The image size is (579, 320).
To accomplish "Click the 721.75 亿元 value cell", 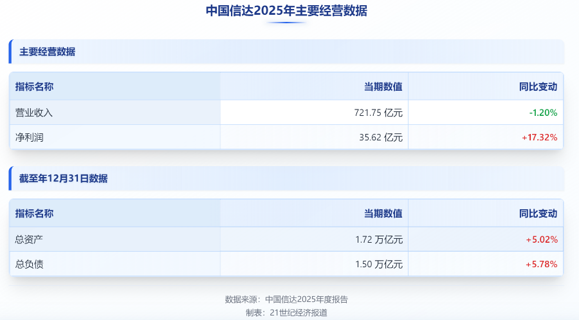I will tap(378, 113).
